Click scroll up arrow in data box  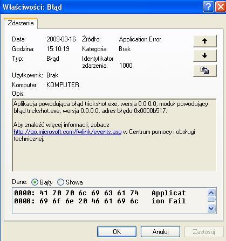[x=211, y=193]
